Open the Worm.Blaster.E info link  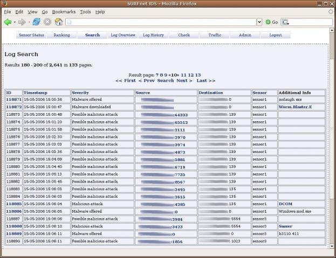click(x=295, y=107)
